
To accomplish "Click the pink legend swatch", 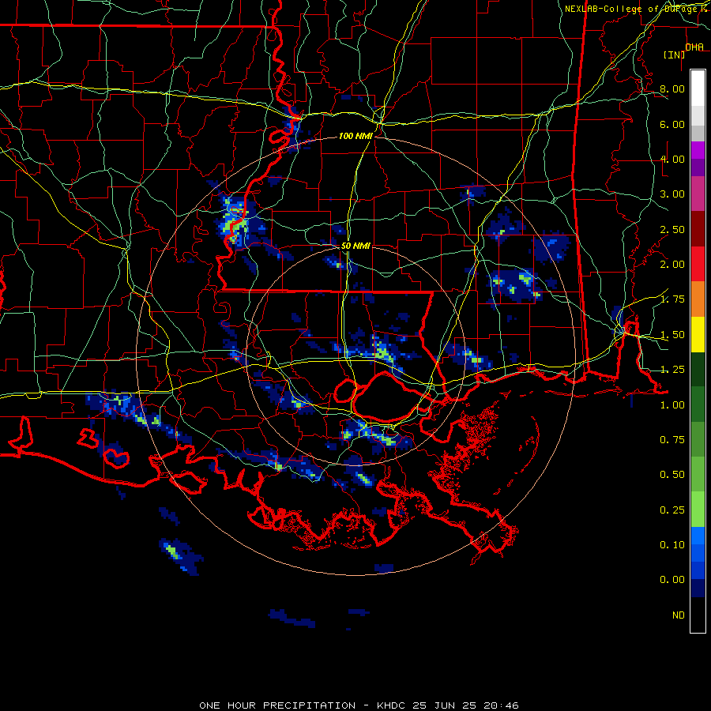I will [x=698, y=194].
